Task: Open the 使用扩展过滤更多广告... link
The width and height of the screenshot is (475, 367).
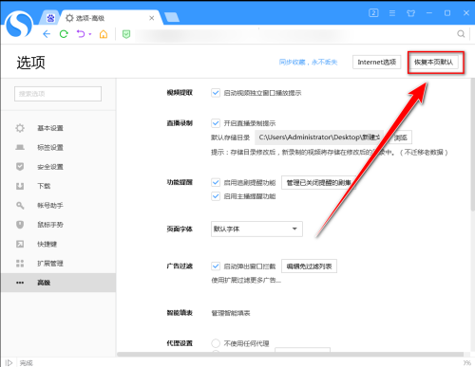Action: (246, 280)
